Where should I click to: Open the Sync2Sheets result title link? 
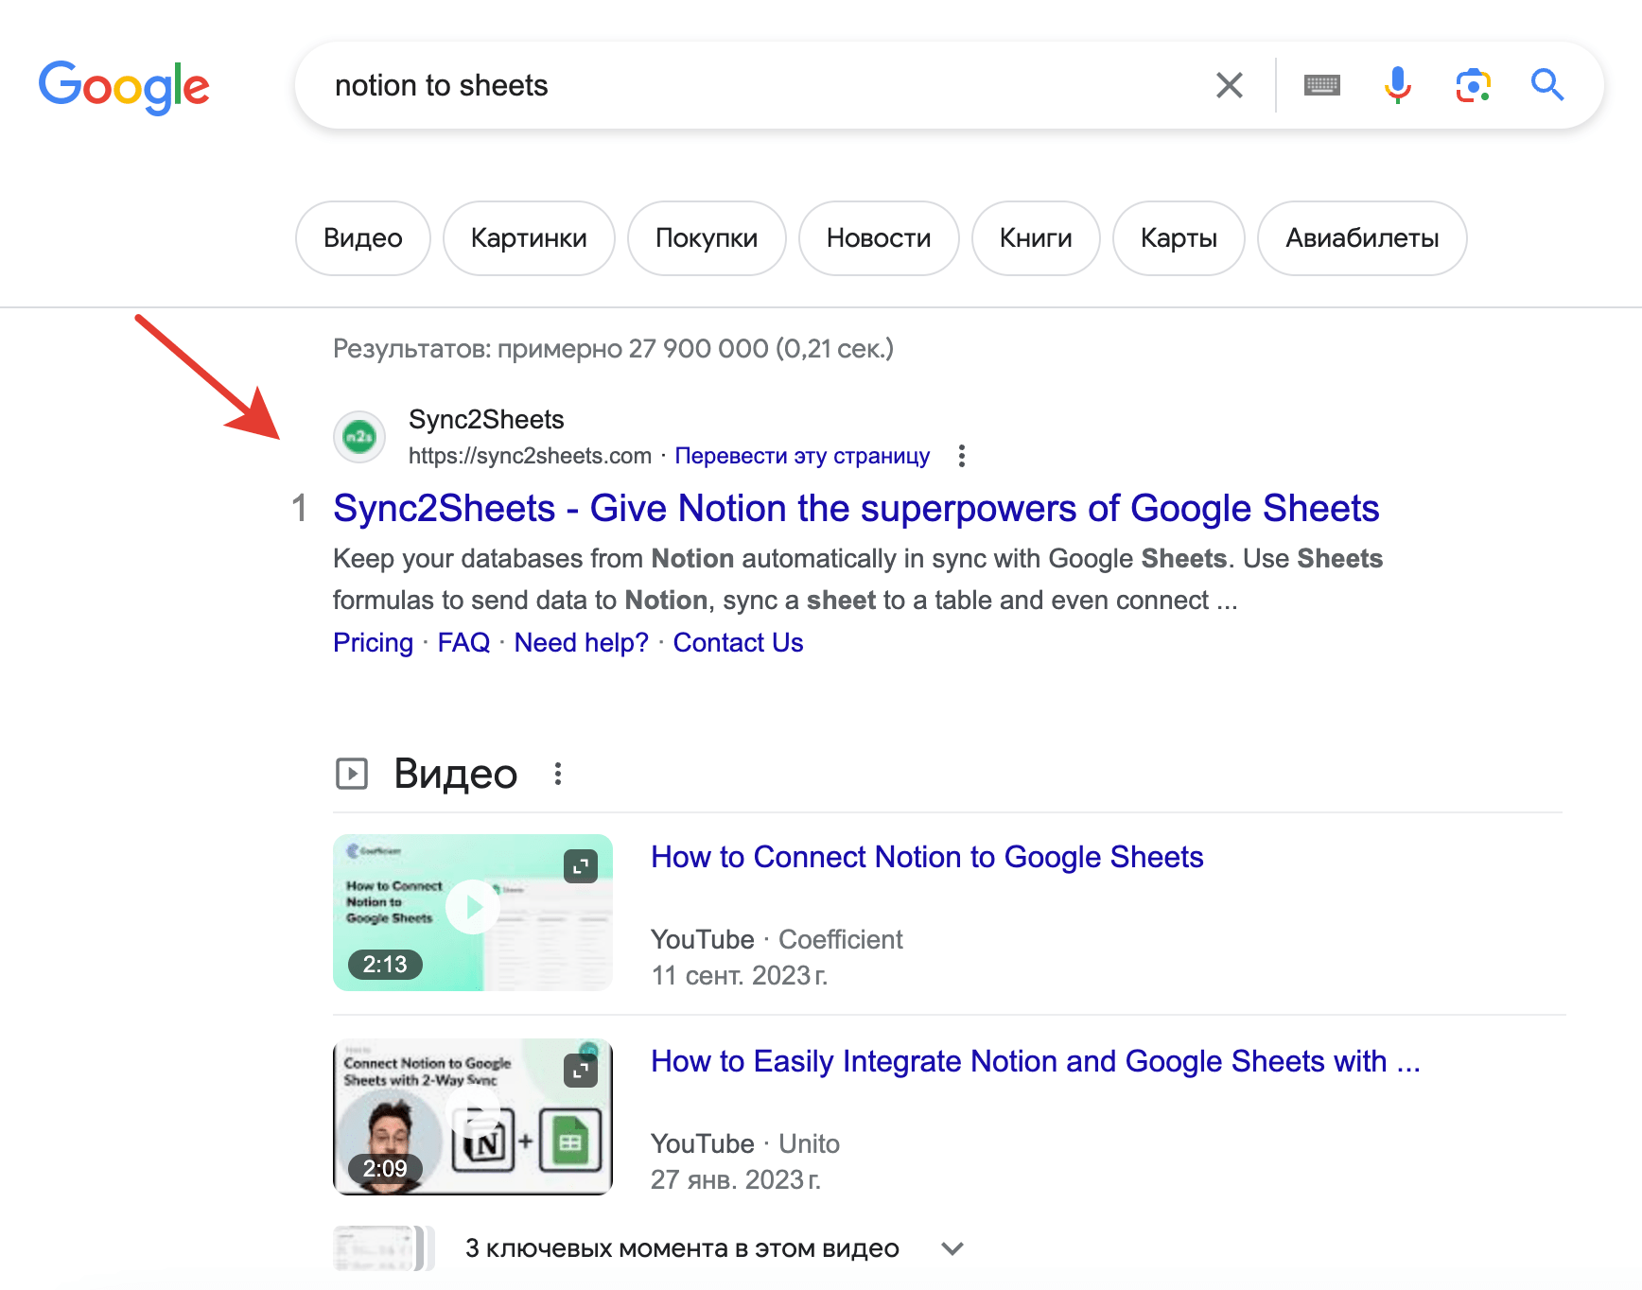point(855,509)
